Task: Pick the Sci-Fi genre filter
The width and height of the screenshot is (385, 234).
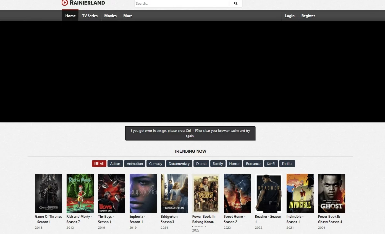Action: 271,164
